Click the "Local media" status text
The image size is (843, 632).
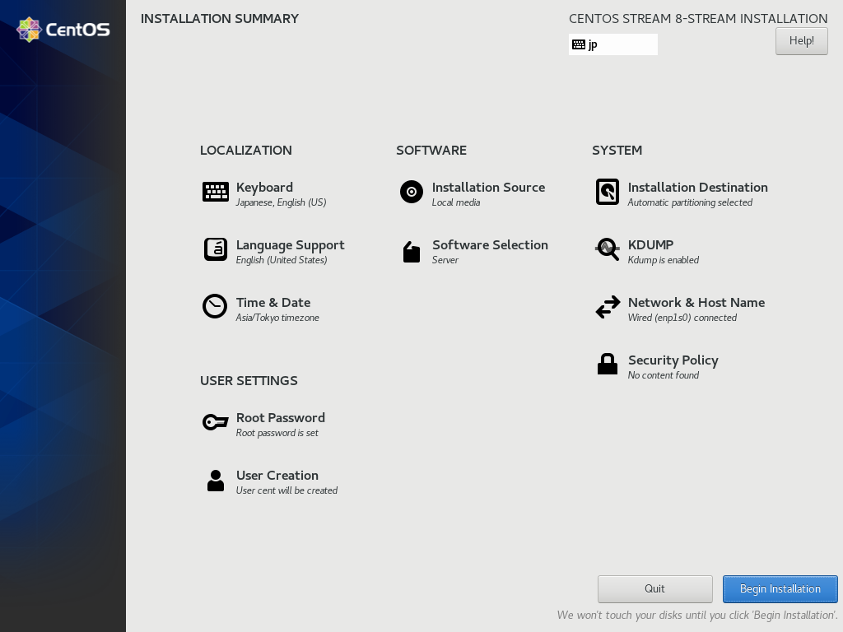tap(456, 202)
